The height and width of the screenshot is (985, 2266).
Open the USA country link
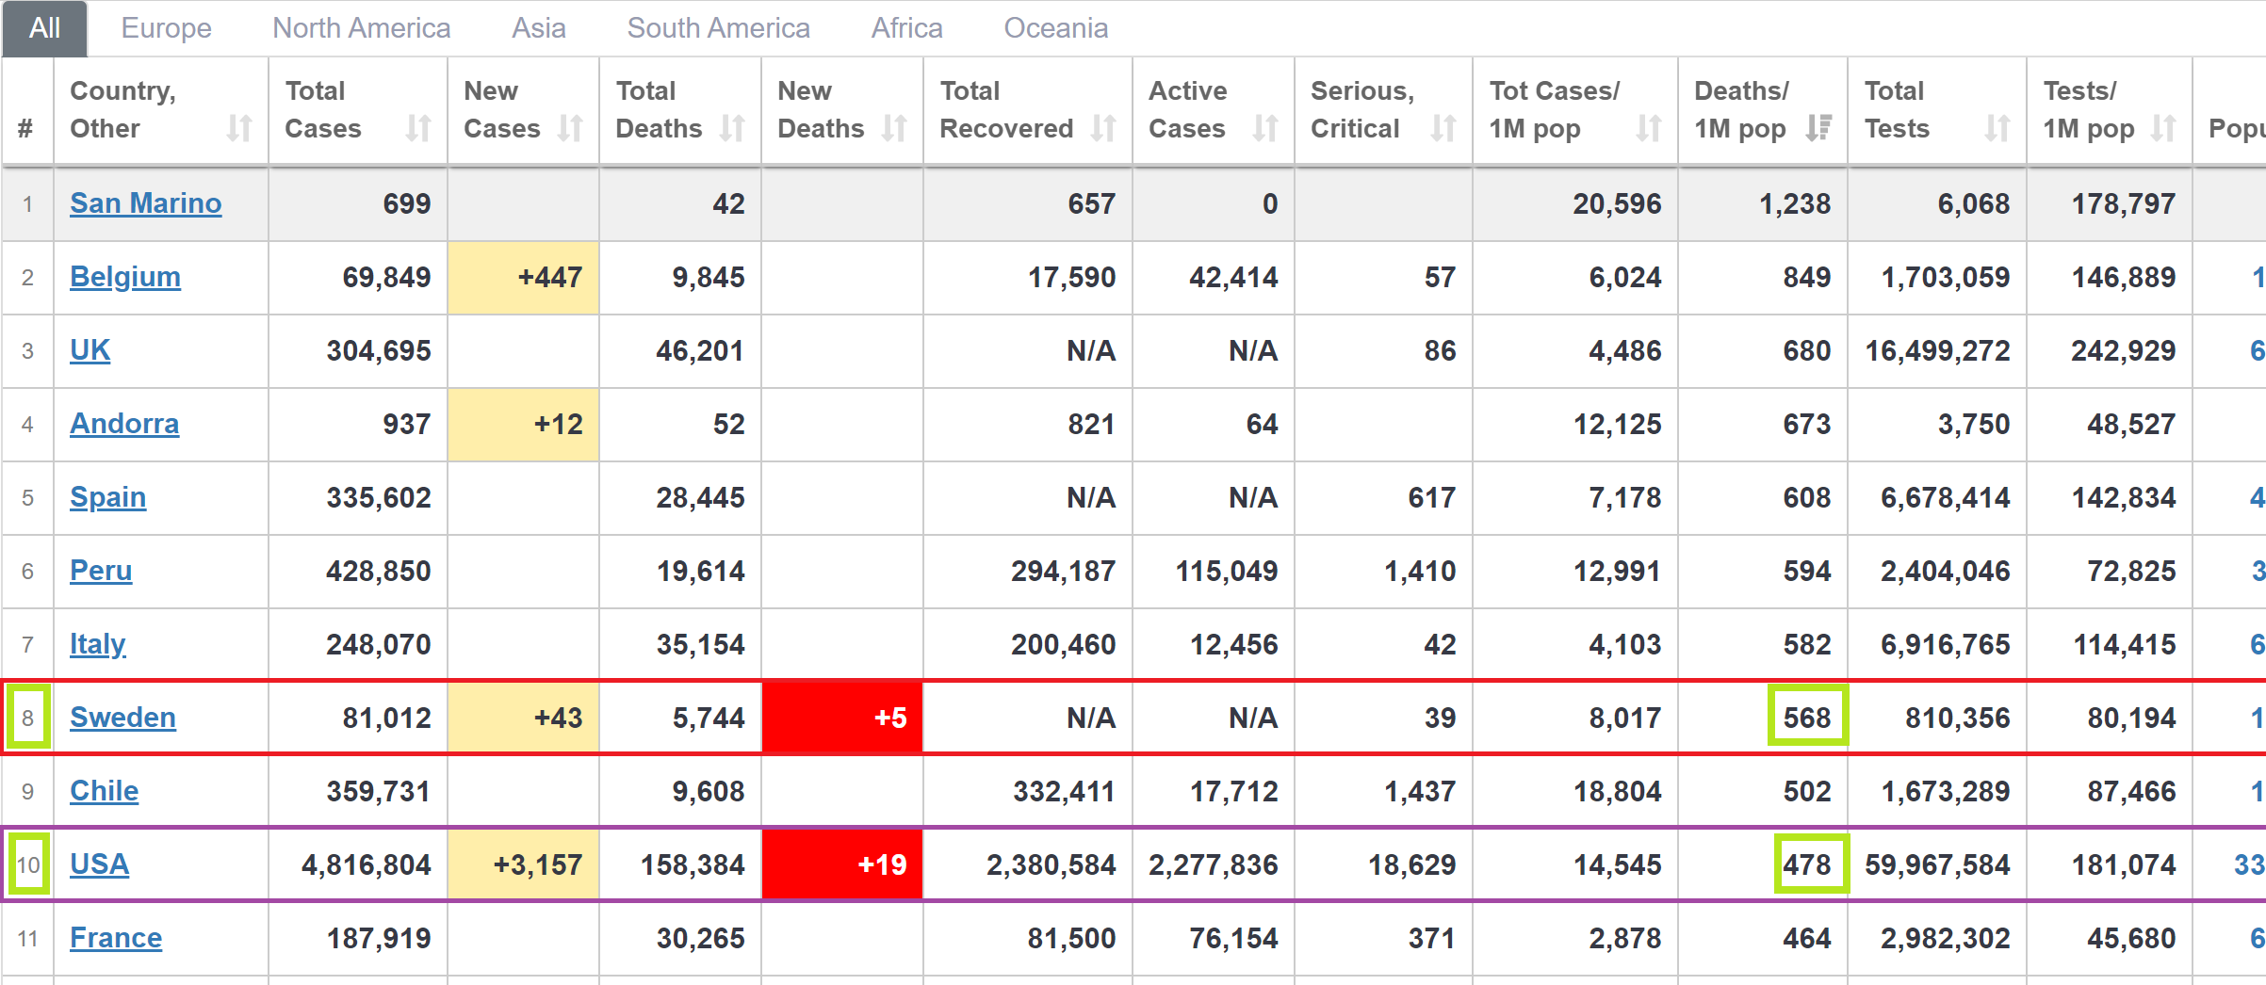click(100, 864)
